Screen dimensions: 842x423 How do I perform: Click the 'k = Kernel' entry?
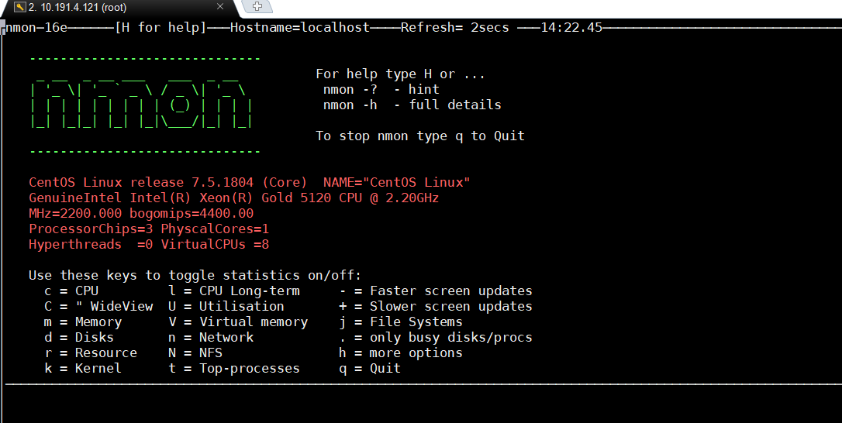coord(83,369)
